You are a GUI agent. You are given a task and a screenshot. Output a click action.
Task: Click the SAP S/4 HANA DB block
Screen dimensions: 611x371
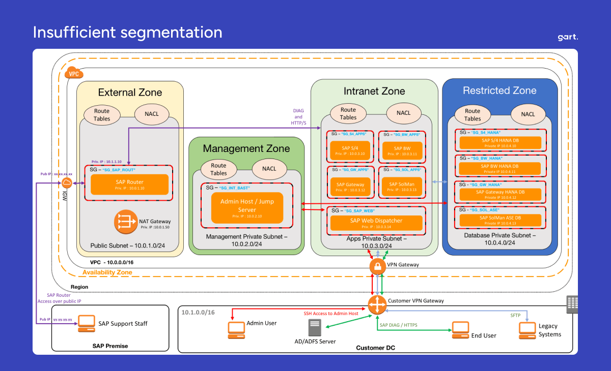(x=501, y=141)
